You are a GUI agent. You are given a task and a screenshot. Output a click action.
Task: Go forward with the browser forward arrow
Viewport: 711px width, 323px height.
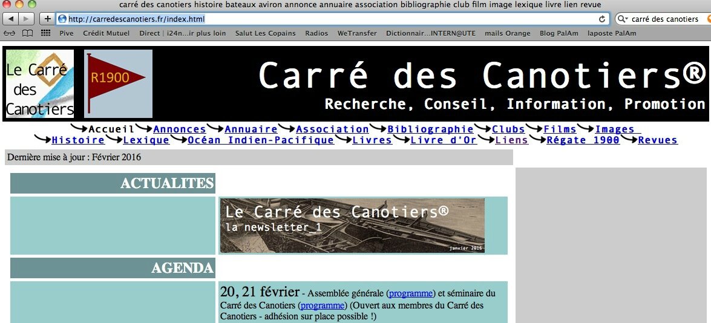click(x=26, y=19)
